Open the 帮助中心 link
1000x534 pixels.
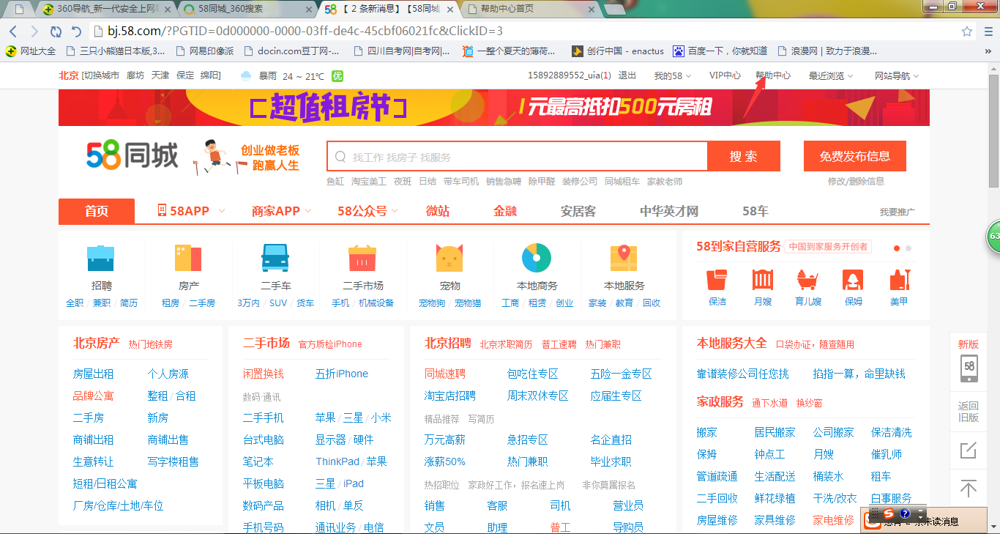coord(773,75)
